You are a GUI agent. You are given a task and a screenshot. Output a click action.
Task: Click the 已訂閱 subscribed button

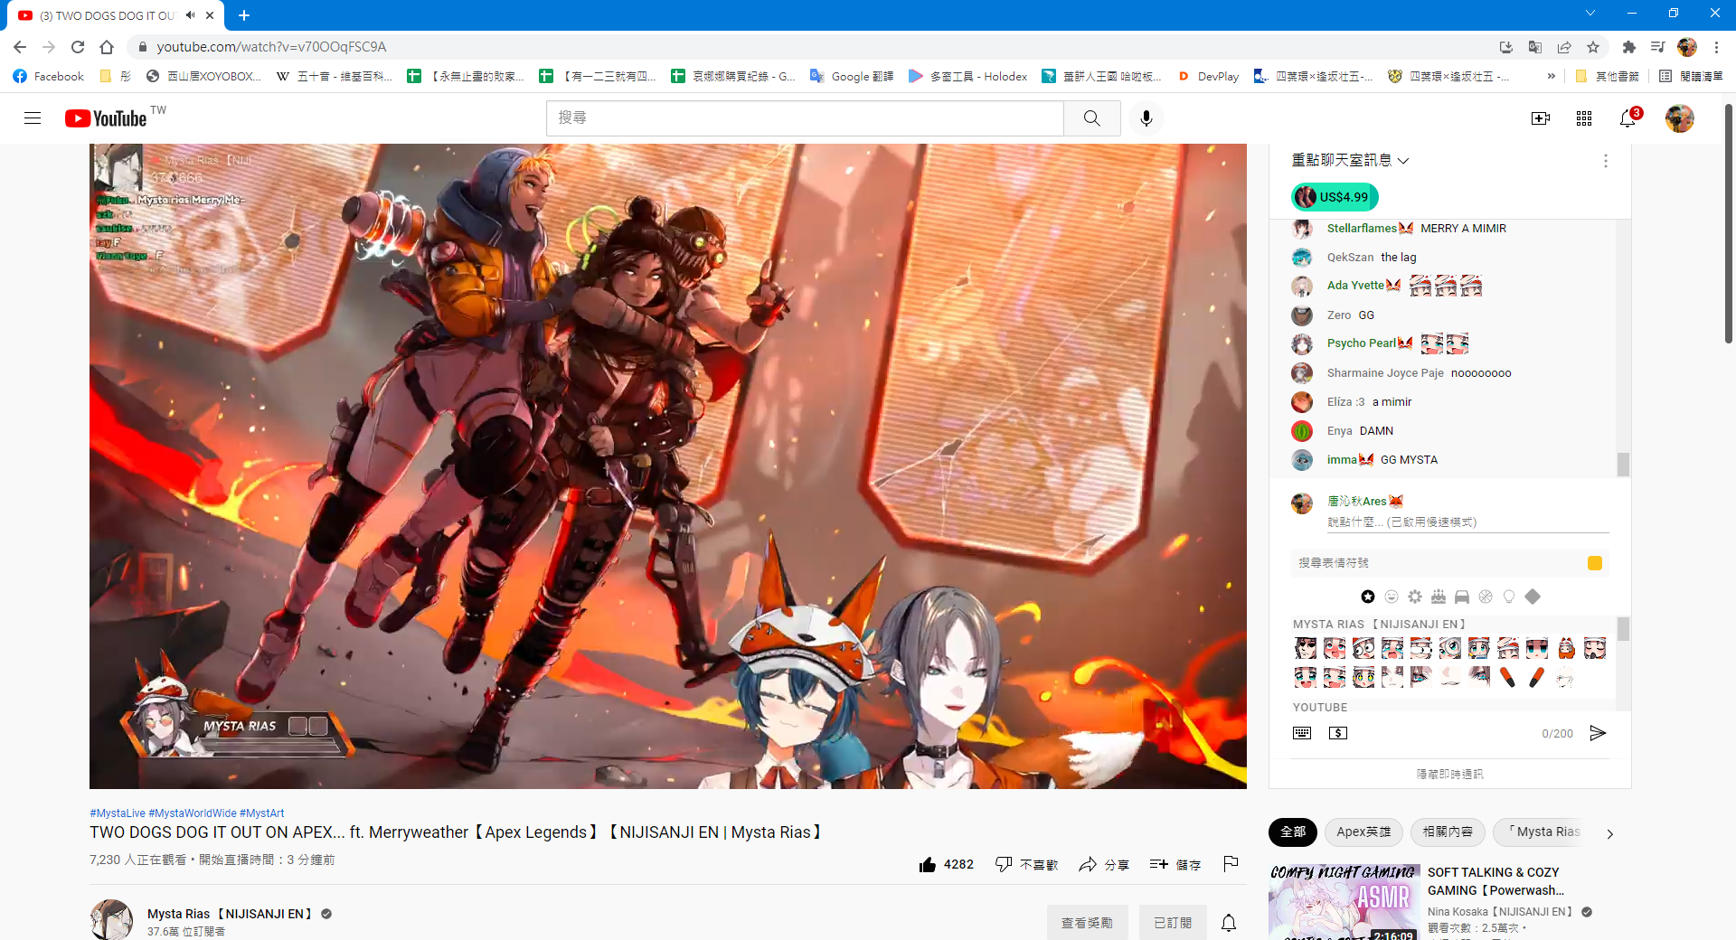tap(1173, 923)
